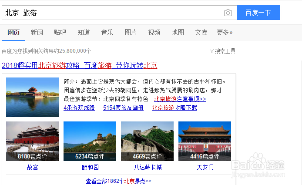Image resolution: width=302 pixels, height=185 pixels.
Task: Switch to the 新闻 tab
Action: (37, 32)
